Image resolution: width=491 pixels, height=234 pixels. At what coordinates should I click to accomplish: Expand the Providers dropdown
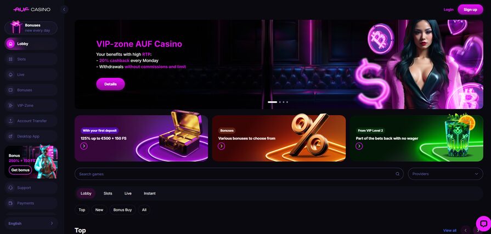(445, 174)
